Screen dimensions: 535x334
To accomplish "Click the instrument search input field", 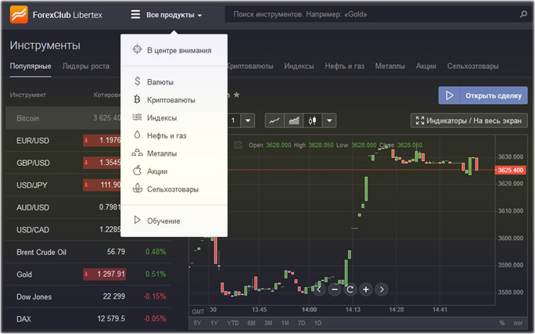I will pos(368,15).
